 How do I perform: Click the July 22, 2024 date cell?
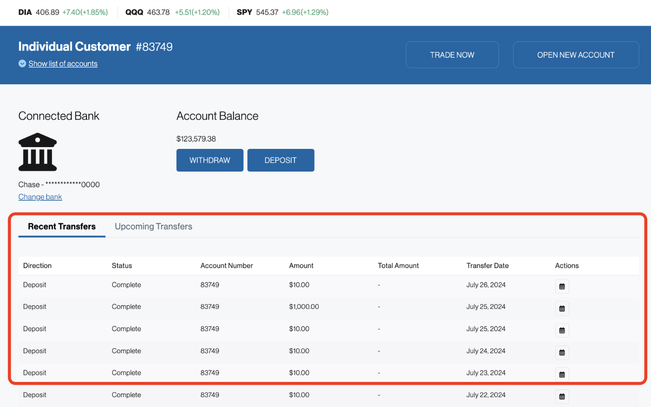486,395
